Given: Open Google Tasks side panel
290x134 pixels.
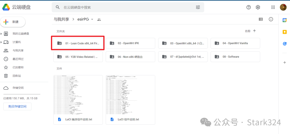Looking at the screenshot, I should (285, 44).
